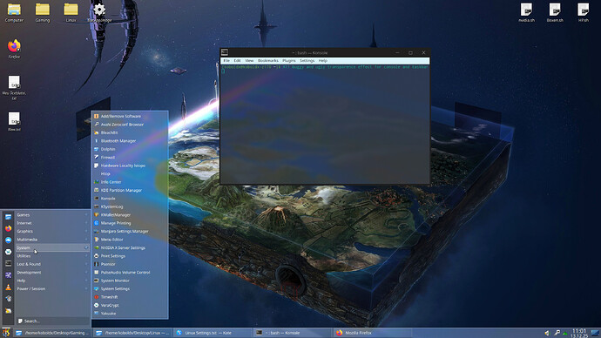This screenshot has height=338, width=601.
Task: Open Konsole Help menu
Action: [x=323, y=61]
